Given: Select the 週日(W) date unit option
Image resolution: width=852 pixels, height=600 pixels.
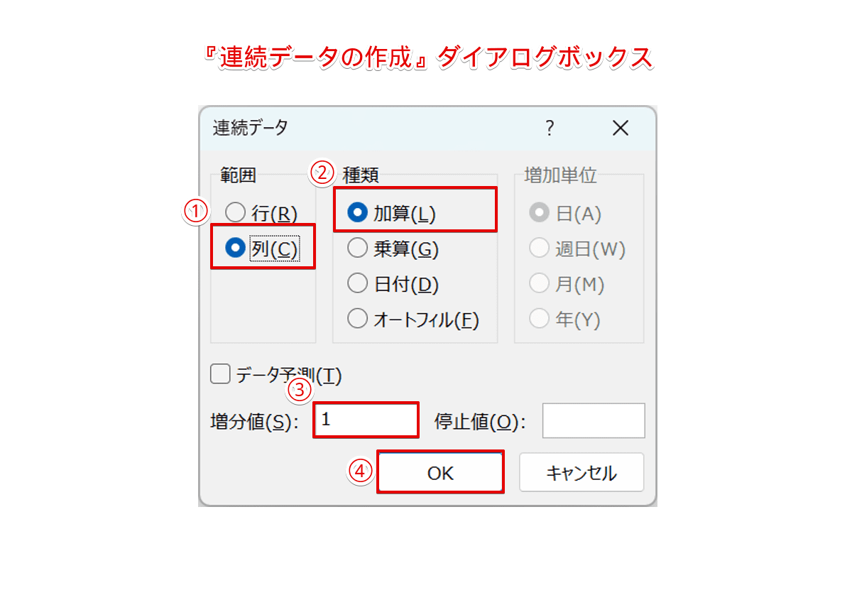Looking at the screenshot, I should click(540, 249).
